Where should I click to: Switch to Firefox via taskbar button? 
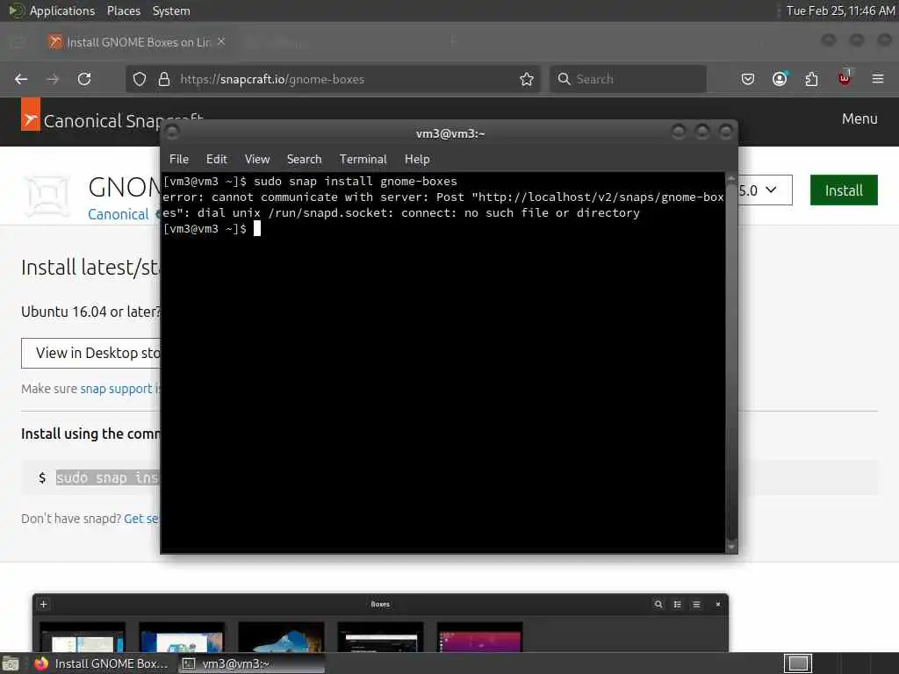coord(102,663)
